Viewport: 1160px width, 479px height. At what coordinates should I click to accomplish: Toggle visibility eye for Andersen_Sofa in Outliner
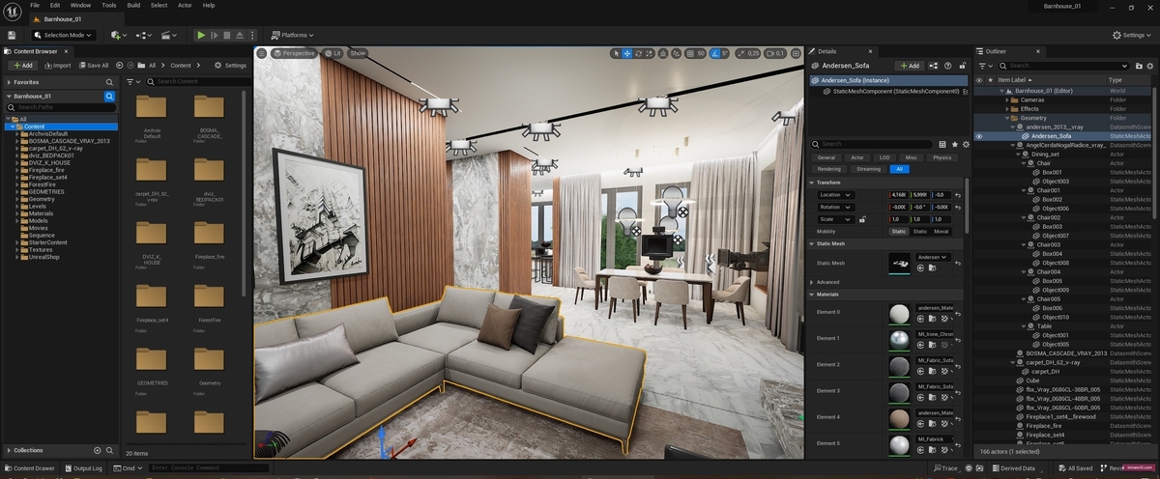click(978, 136)
